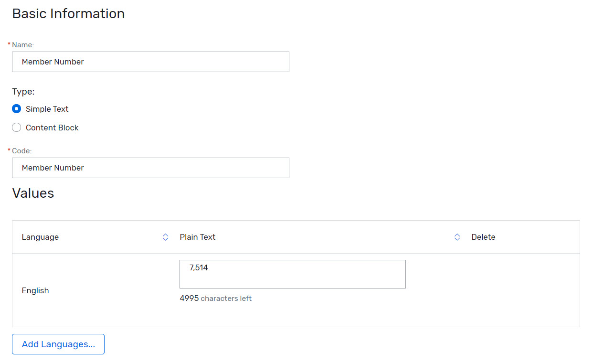Click the Language column sort arrows
This screenshot has height=363, width=593.
click(x=165, y=237)
